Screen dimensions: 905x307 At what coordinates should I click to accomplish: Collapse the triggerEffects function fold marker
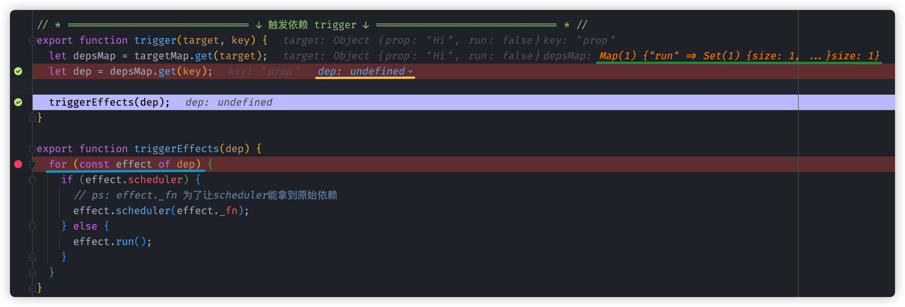tap(32, 149)
